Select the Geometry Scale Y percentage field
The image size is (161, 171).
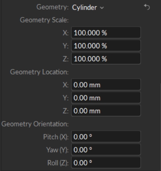[x=106, y=46]
